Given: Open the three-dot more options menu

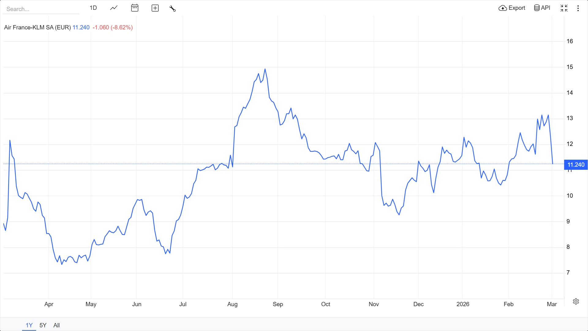Looking at the screenshot, I should point(578,8).
